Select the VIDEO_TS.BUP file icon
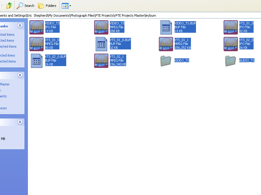This screenshot has width=261, height=195. [166, 27]
